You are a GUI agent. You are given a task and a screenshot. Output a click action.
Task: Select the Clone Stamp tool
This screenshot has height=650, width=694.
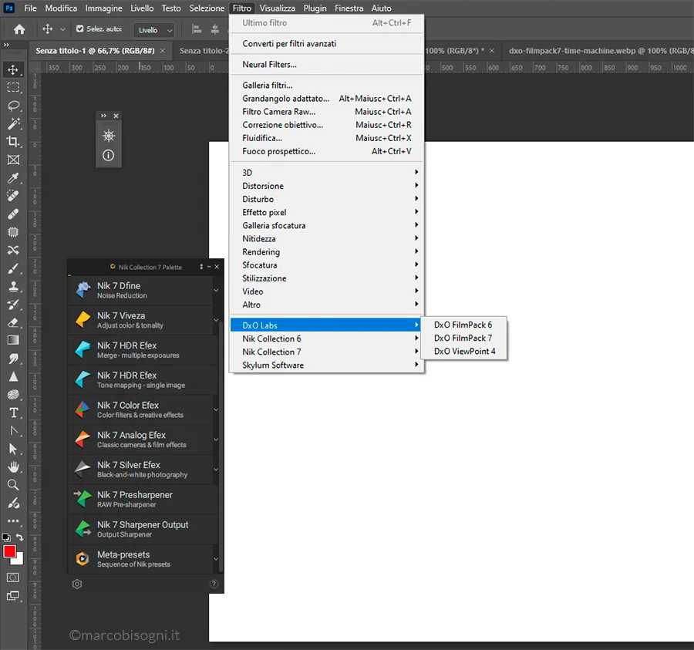pos(13,286)
